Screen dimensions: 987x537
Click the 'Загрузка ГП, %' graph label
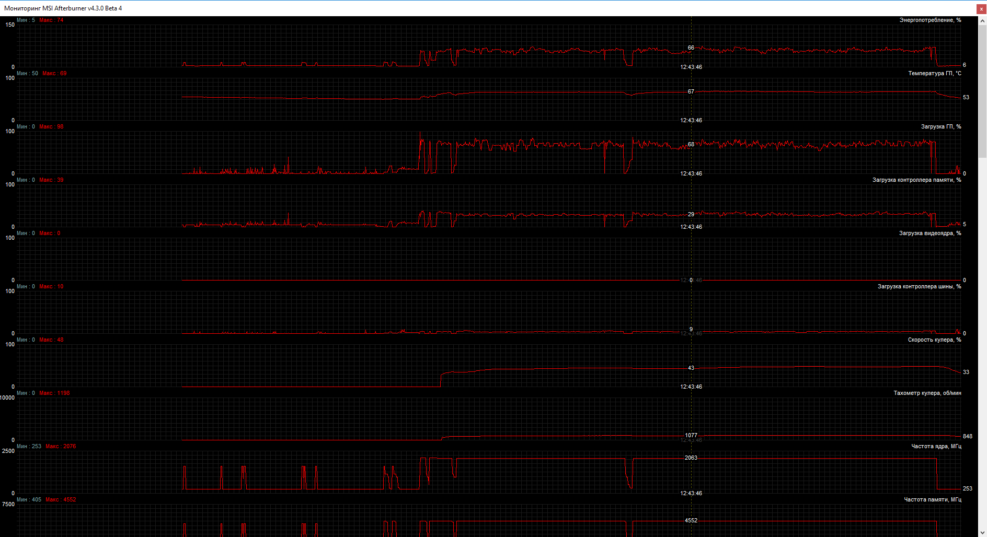click(x=941, y=126)
